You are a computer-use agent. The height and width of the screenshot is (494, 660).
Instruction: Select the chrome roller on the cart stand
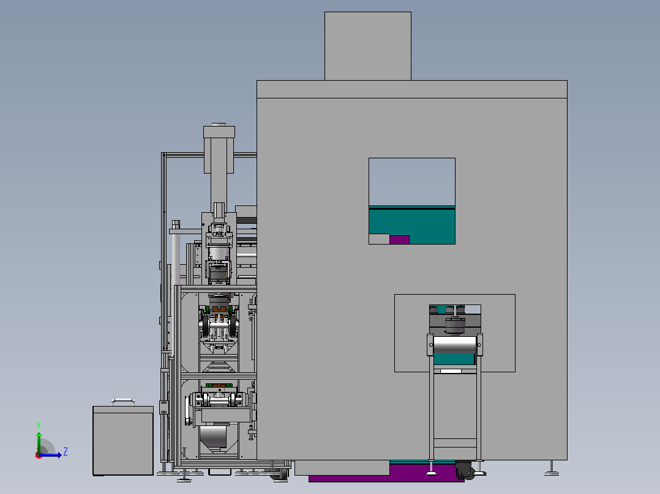pyautogui.click(x=454, y=345)
